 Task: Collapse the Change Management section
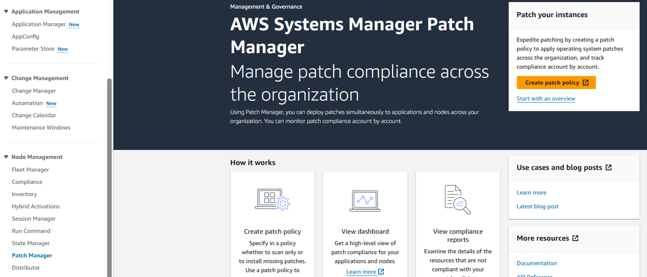[6, 78]
